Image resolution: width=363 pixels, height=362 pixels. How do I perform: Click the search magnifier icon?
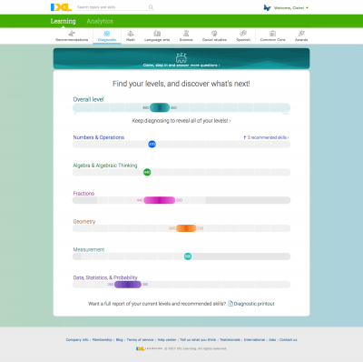coord(151,7)
